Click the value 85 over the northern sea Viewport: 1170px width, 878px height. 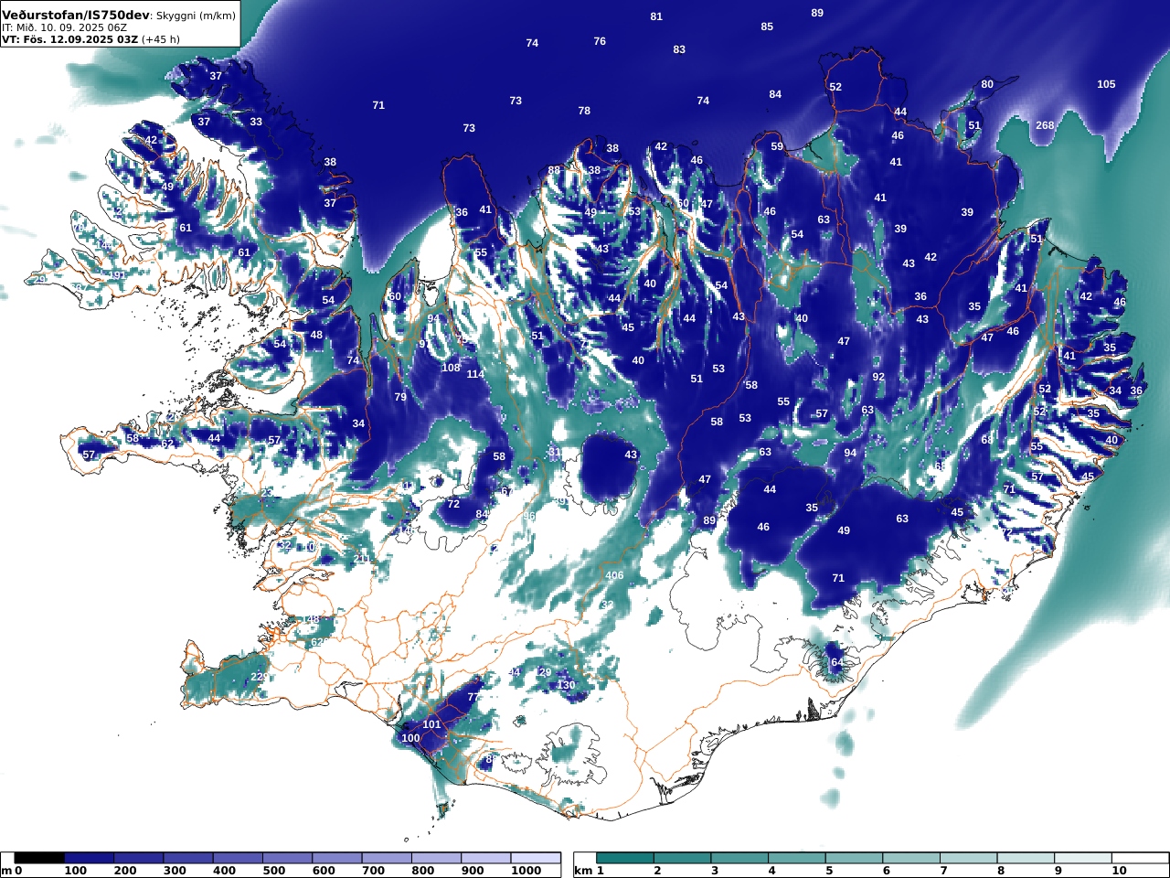pos(767,27)
